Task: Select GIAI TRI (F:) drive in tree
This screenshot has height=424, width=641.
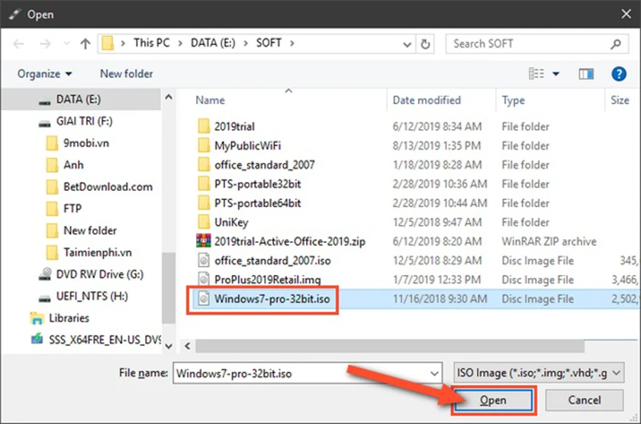Action: tap(84, 121)
